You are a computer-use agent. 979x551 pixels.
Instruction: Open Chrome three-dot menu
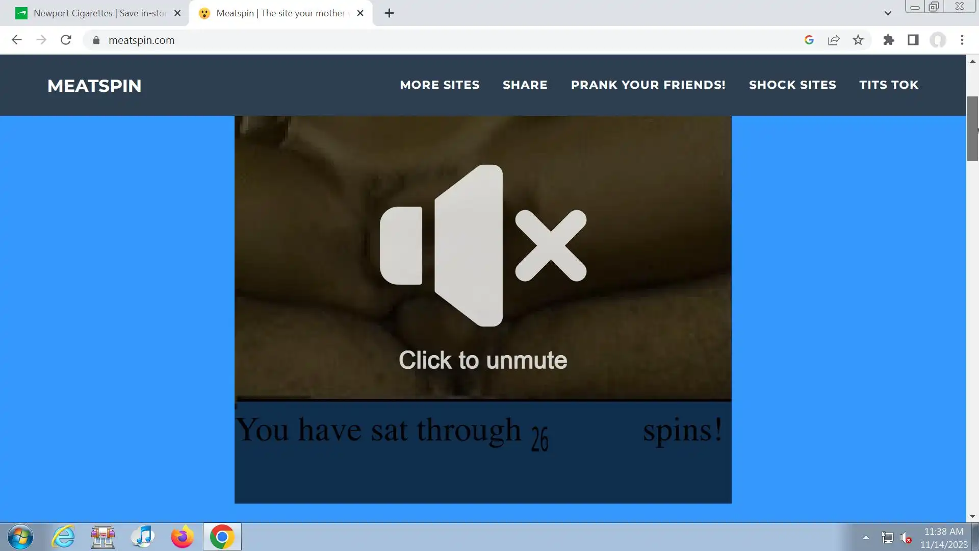pyautogui.click(x=962, y=40)
